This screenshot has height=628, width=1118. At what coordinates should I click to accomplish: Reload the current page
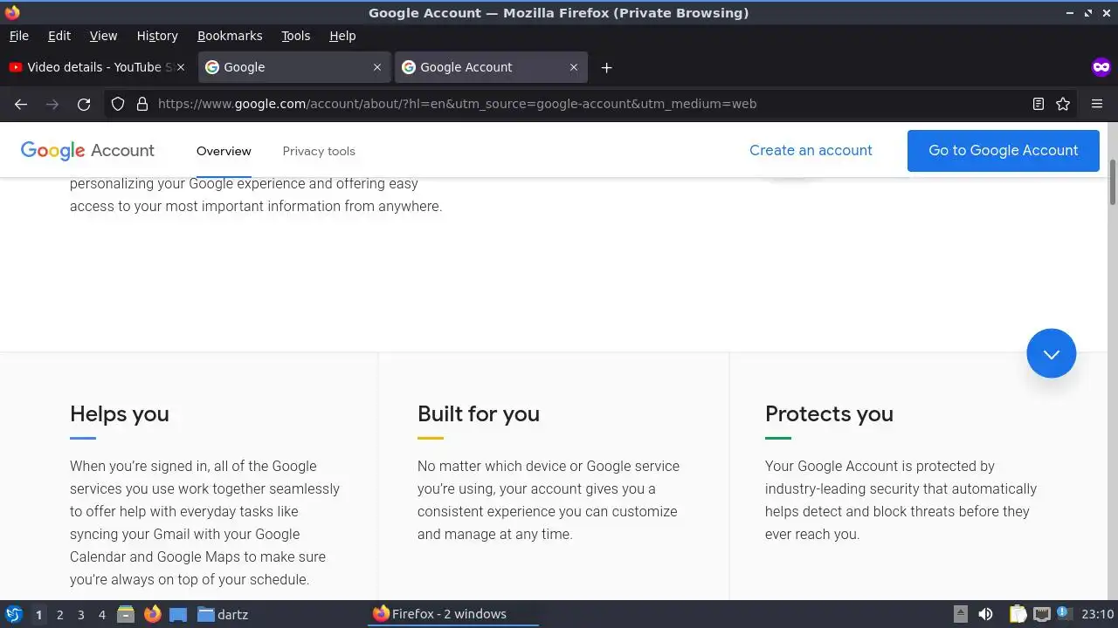pos(84,104)
